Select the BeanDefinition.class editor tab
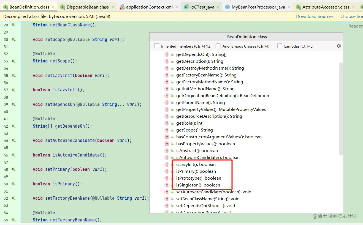The width and height of the screenshot is (363, 225). [x=29, y=7]
